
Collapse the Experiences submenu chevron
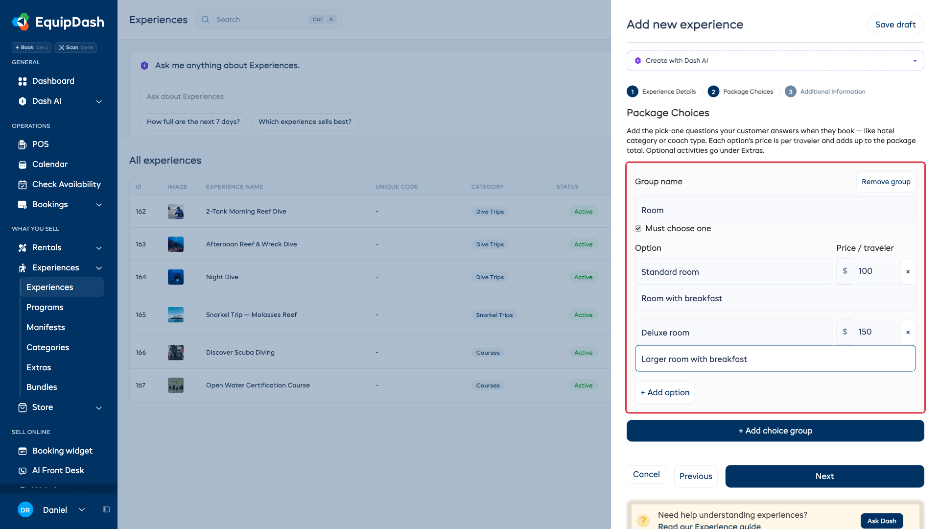[99, 268]
